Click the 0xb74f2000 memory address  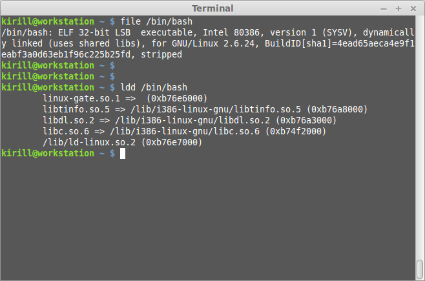click(297, 131)
